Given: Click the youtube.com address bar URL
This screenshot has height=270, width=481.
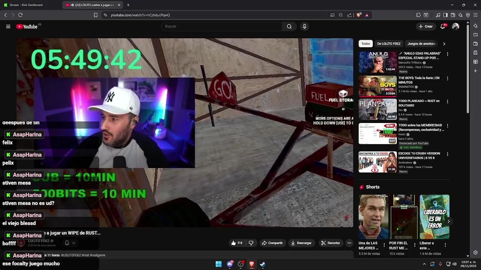Looking at the screenshot, I should tap(141, 15).
